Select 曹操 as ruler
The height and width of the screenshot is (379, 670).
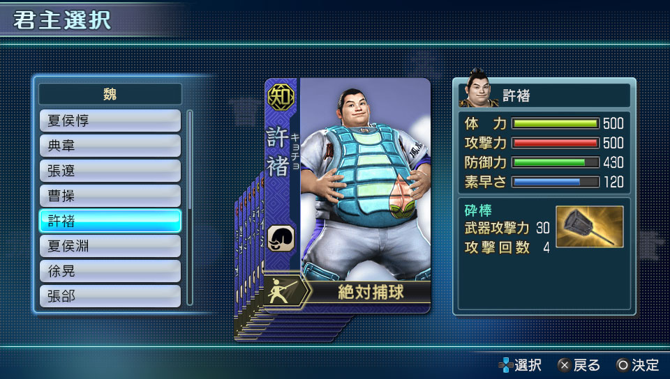click(110, 196)
